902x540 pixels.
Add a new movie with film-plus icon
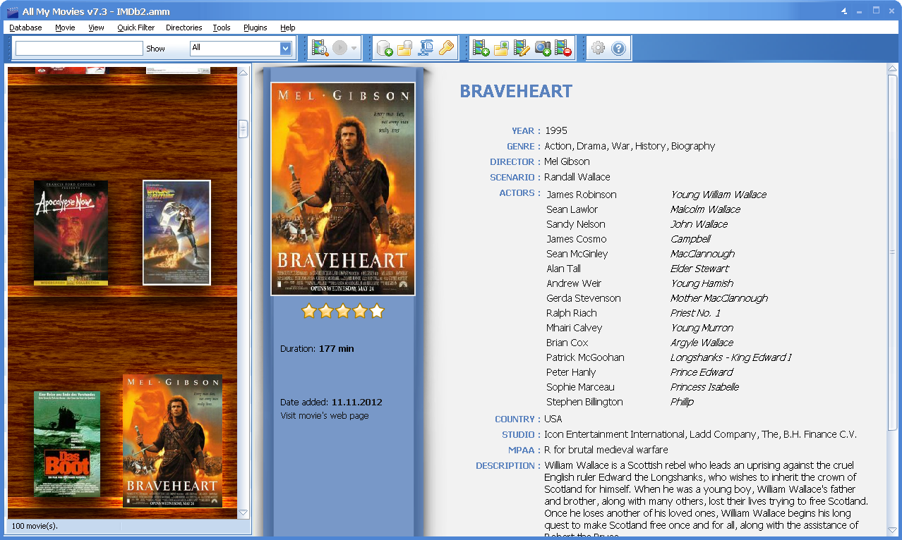(481, 48)
